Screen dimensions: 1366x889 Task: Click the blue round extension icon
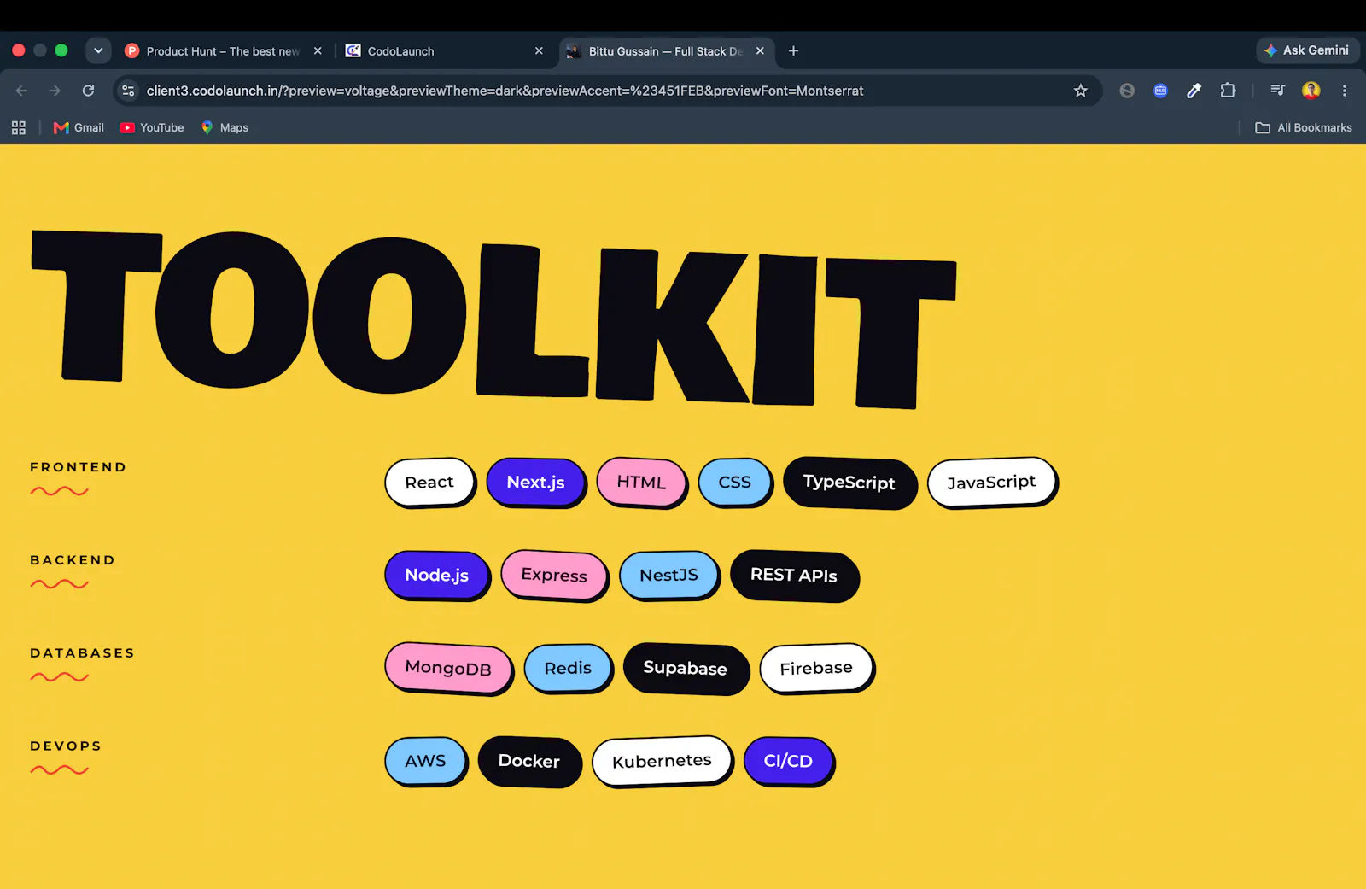tap(1160, 91)
